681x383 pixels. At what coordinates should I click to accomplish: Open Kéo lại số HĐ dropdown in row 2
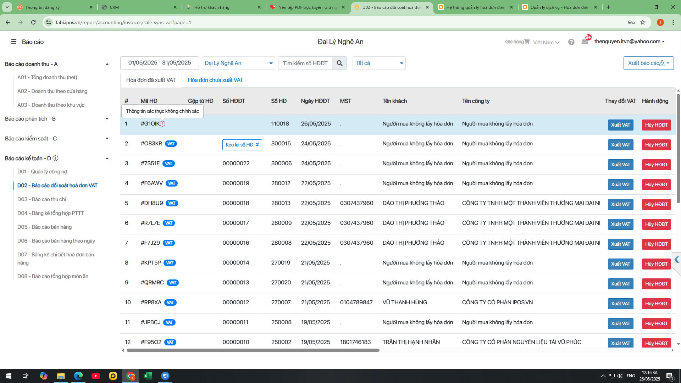tap(242, 145)
